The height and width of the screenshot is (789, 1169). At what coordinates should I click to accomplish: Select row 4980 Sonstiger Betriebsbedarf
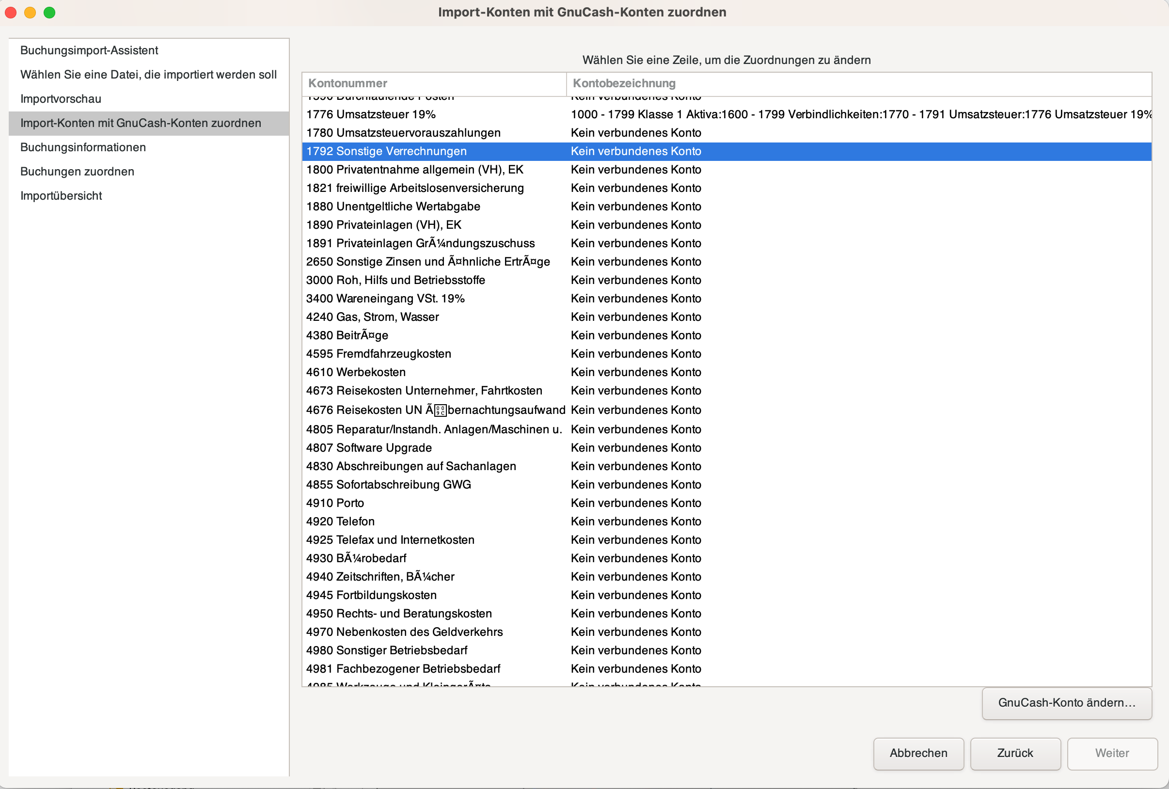pyautogui.click(x=727, y=651)
